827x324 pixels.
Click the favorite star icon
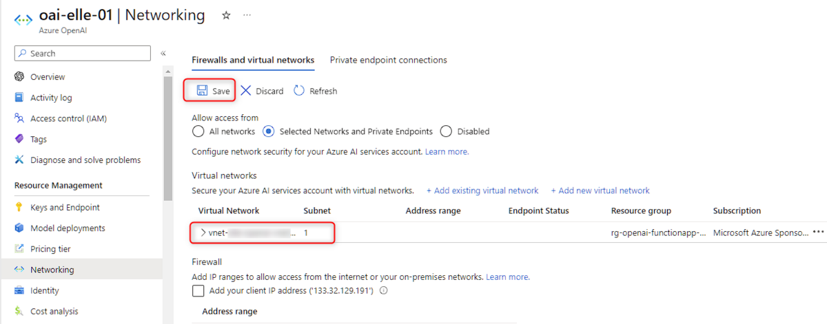[x=226, y=15]
